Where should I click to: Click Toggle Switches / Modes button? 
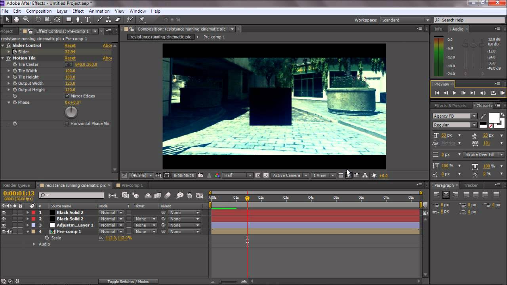click(128, 281)
